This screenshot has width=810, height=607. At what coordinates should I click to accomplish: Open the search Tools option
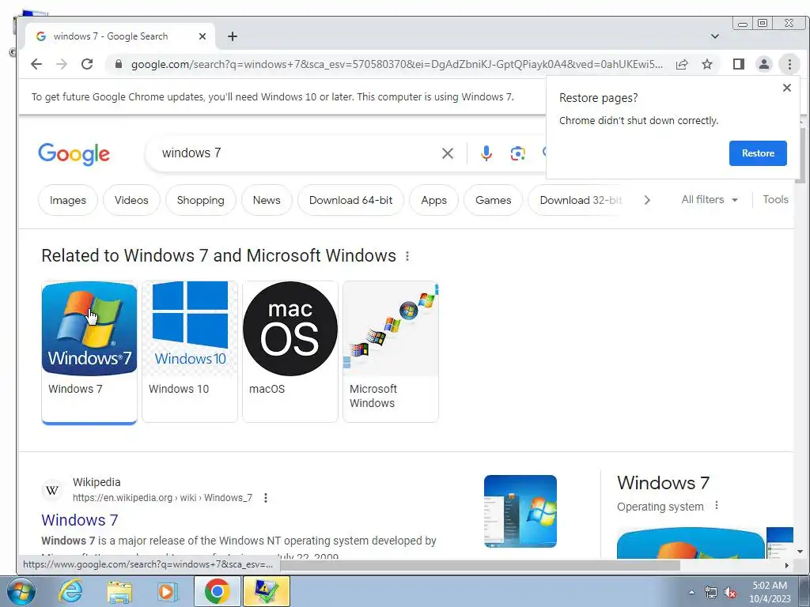coord(775,200)
